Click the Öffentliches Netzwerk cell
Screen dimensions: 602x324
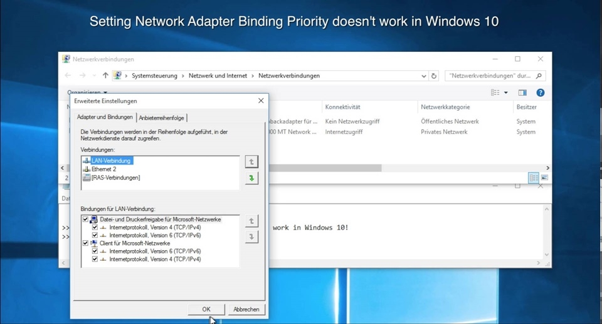pyautogui.click(x=450, y=121)
